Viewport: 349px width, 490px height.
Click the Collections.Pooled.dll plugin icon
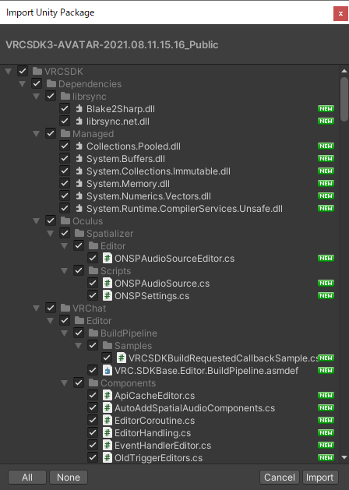[79, 146]
